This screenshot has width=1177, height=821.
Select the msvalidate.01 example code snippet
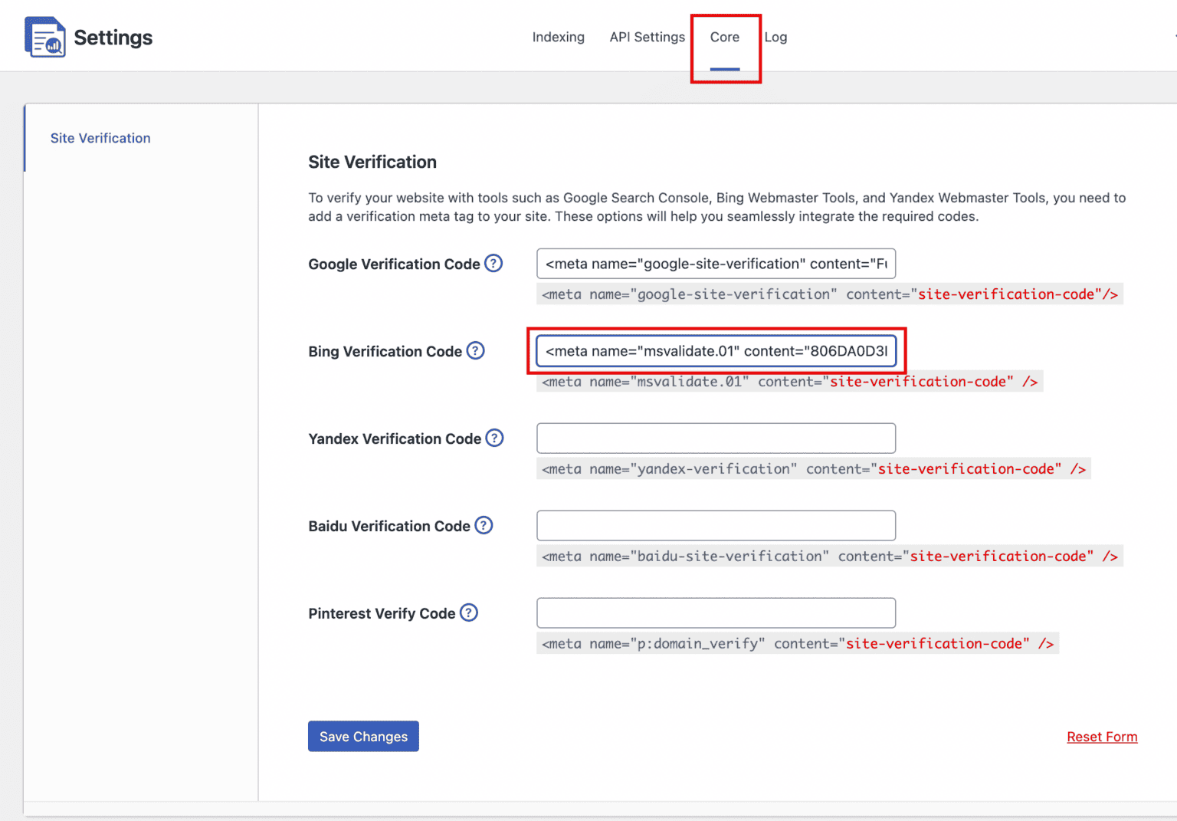[x=788, y=381]
